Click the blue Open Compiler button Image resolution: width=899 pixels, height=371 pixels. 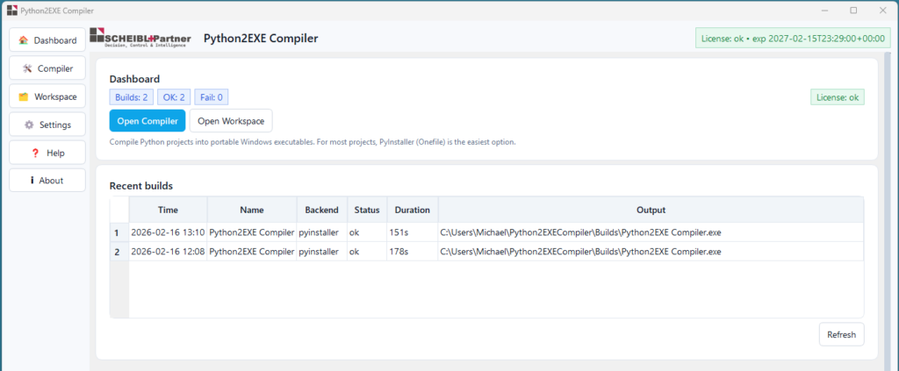point(147,121)
